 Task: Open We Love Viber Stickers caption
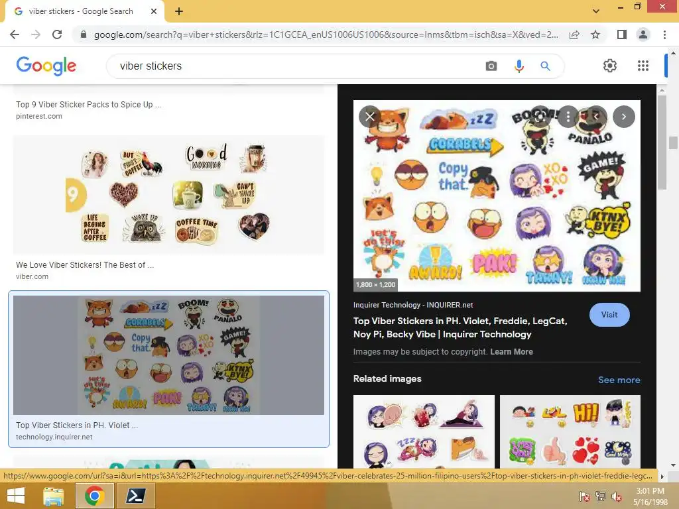click(85, 265)
